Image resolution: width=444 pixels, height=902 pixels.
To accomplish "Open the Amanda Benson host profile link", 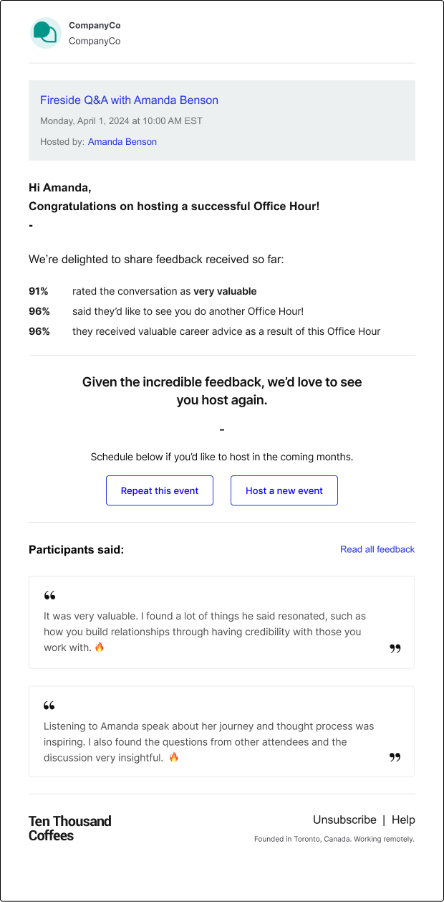I will 122,142.
